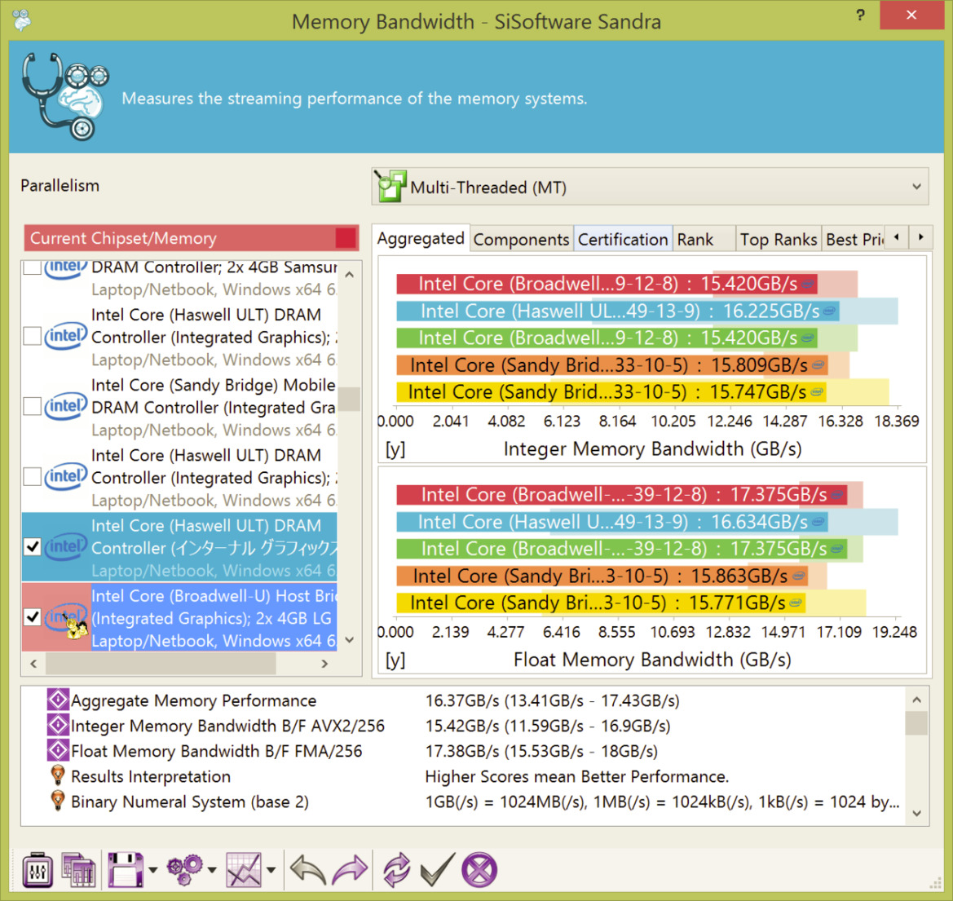Click the help question mark in title bar
The height and width of the screenshot is (901, 953).
click(x=860, y=15)
